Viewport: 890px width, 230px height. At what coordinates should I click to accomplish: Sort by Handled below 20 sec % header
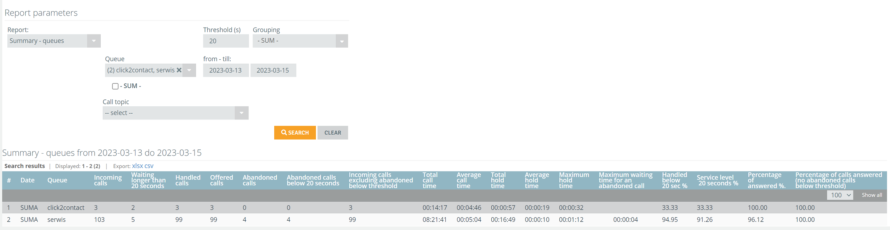[x=675, y=180]
